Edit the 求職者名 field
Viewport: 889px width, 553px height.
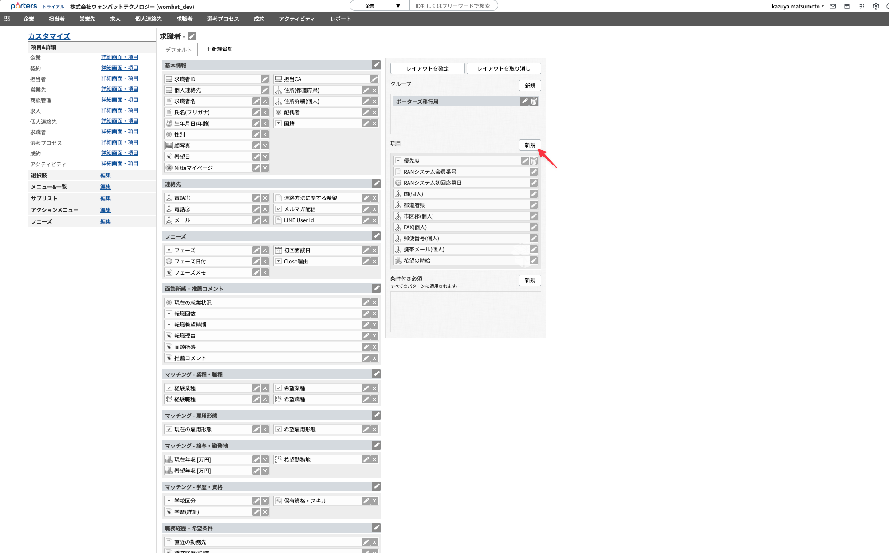(x=256, y=101)
